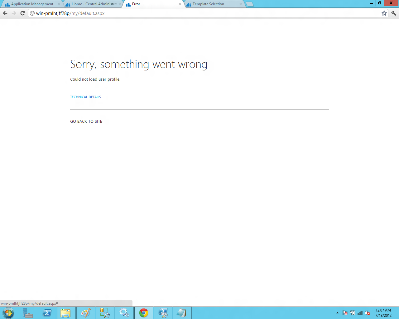
Task: Open the network status flyout
Action: tap(360, 312)
